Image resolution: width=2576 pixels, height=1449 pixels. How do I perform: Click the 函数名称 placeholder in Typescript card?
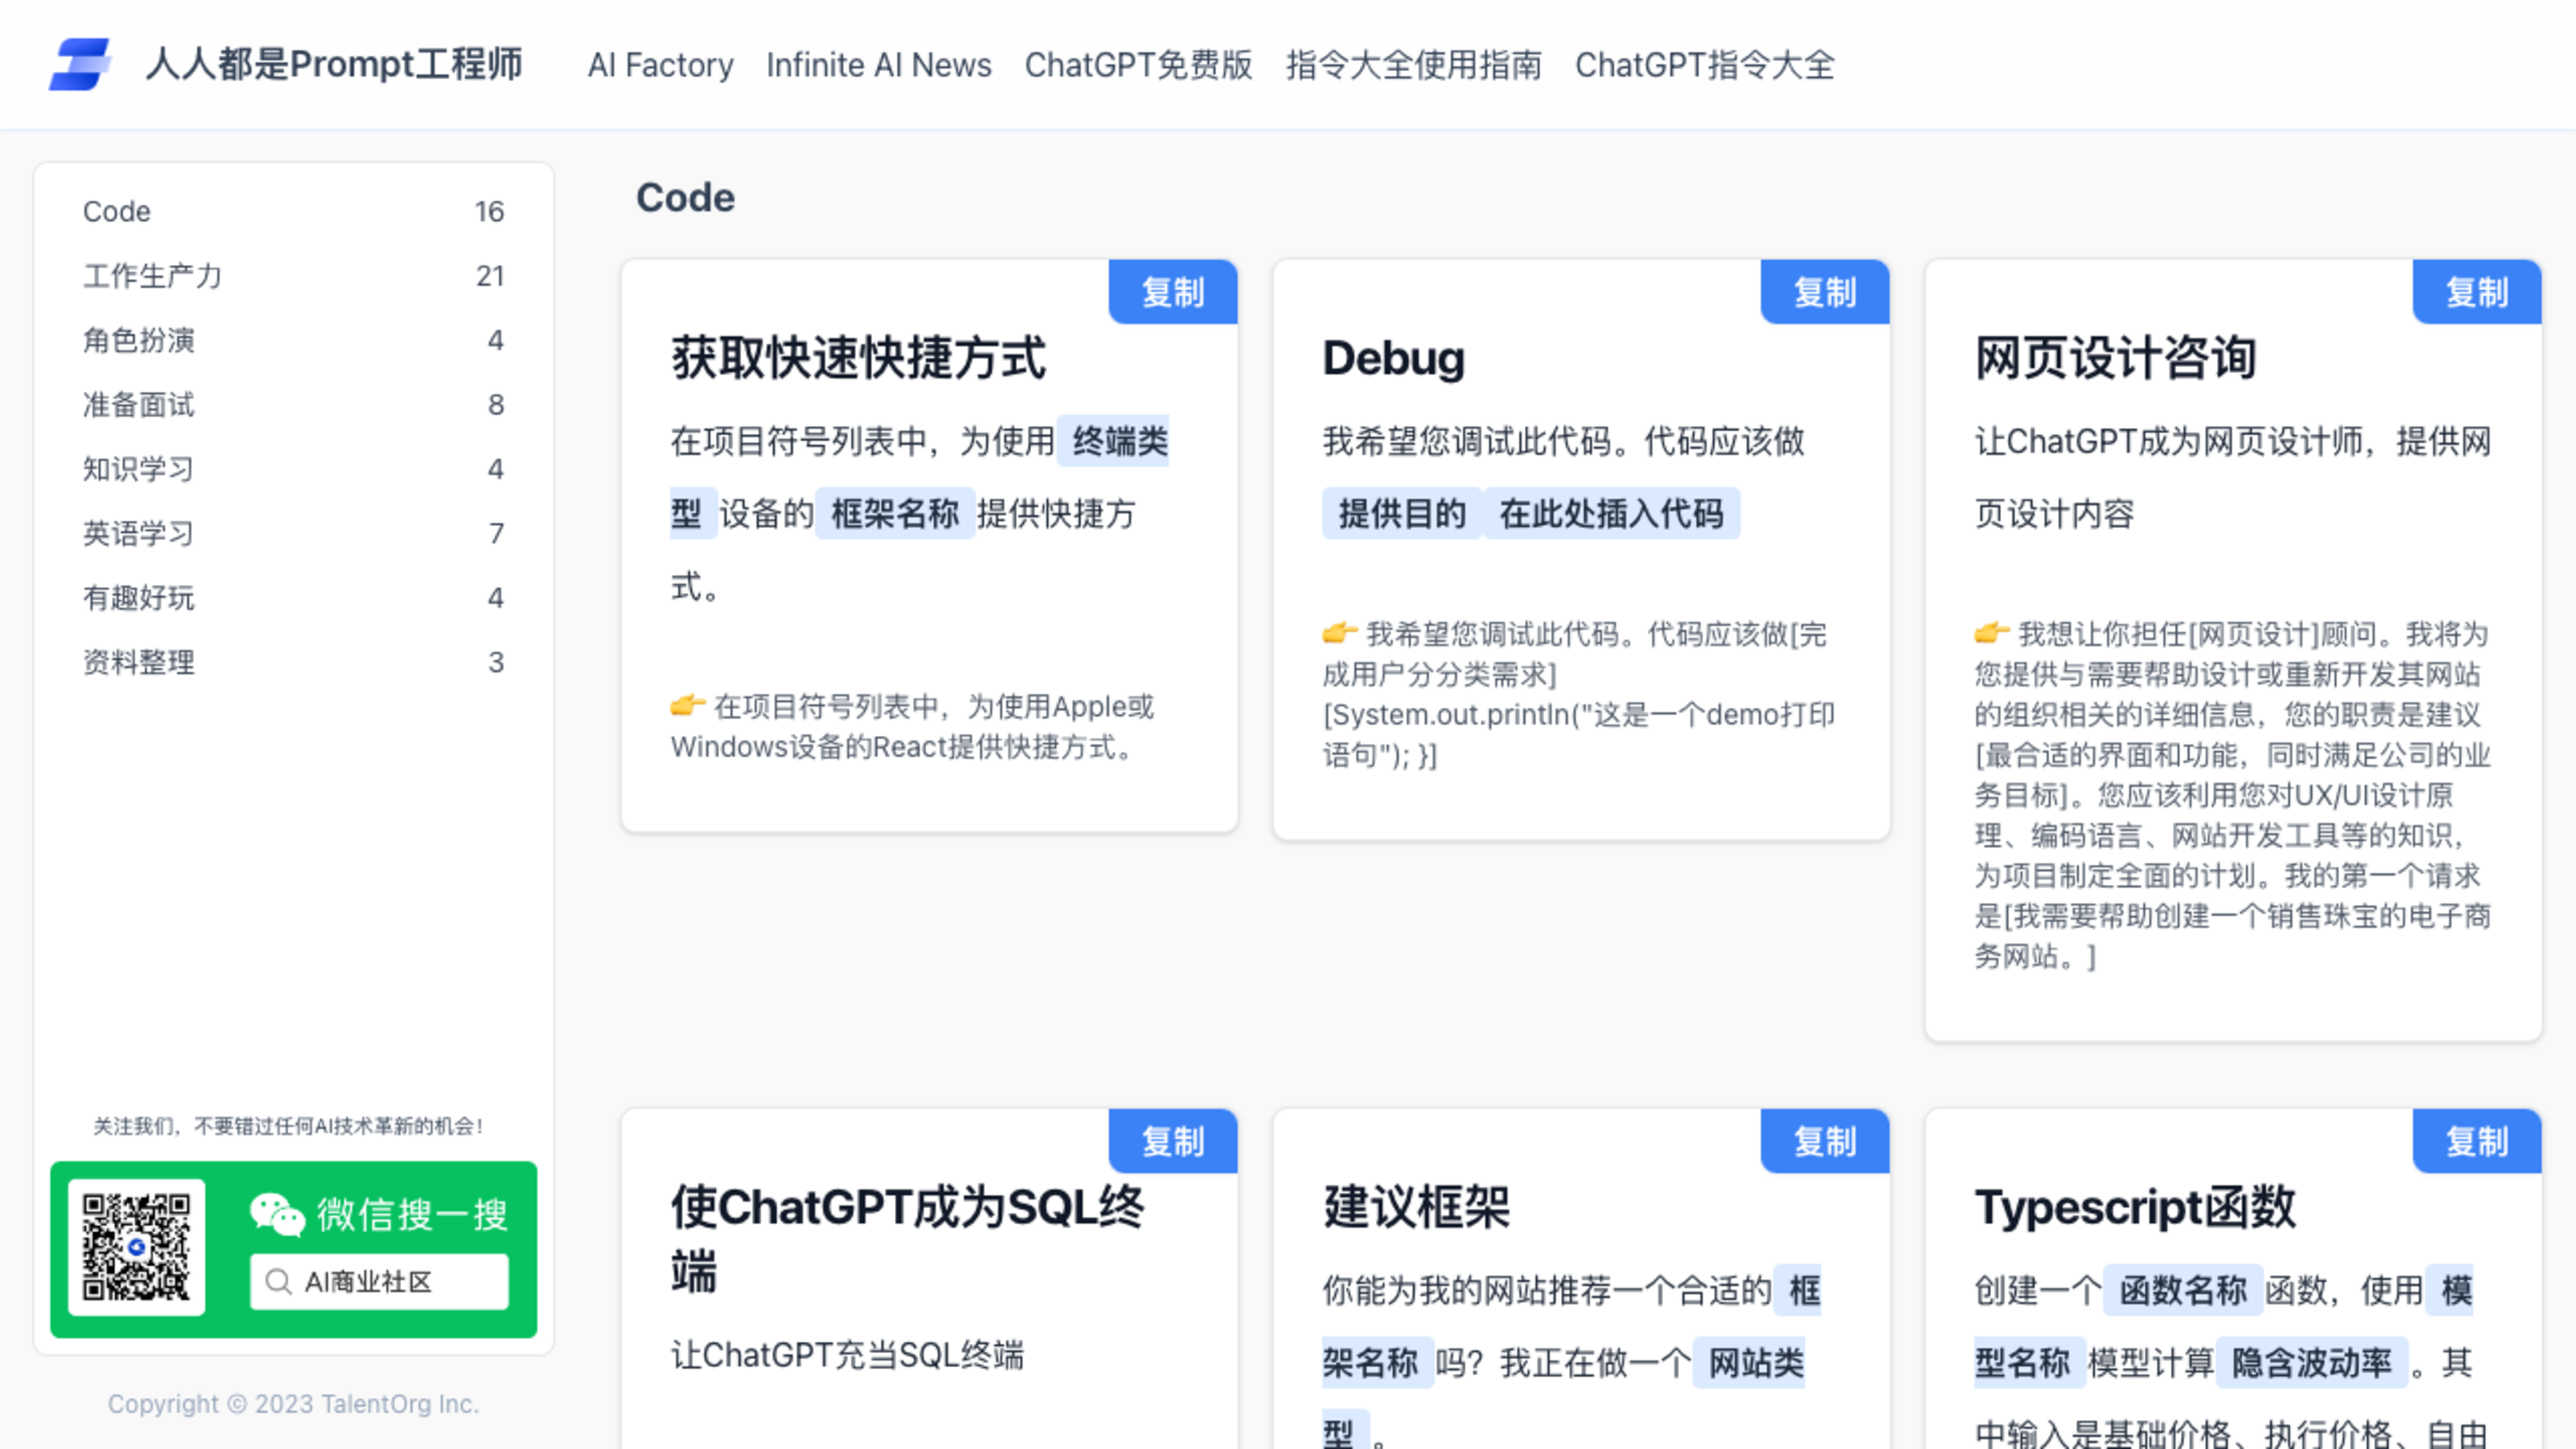(2183, 1290)
